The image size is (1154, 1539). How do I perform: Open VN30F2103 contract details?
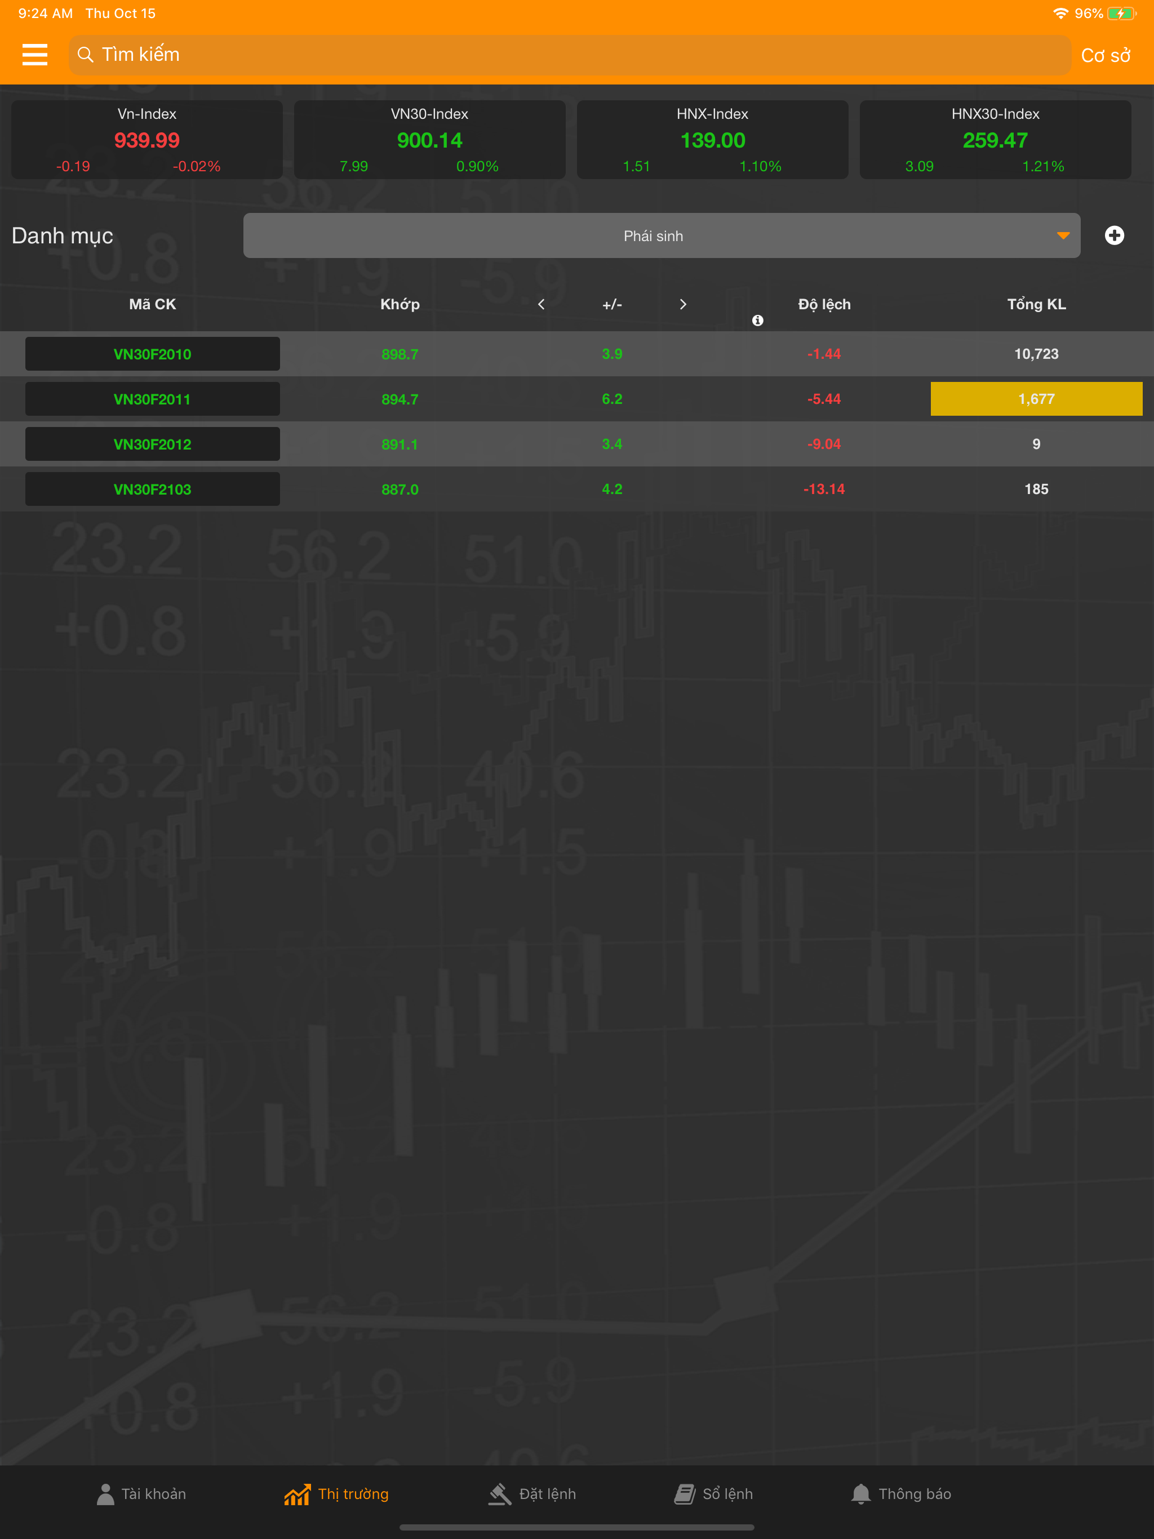tap(153, 489)
